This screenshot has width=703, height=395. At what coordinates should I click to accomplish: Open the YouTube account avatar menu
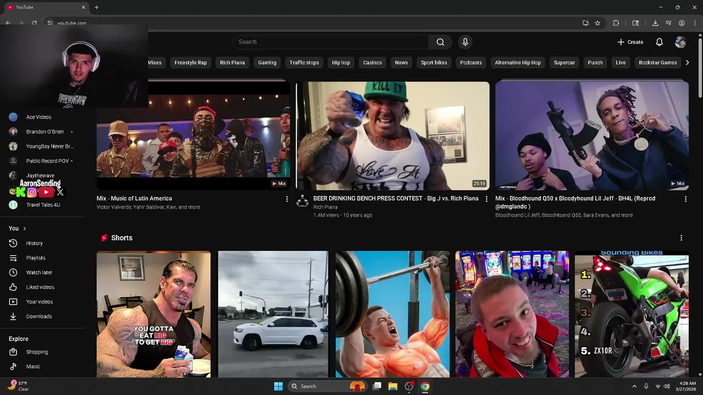[680, 42]
